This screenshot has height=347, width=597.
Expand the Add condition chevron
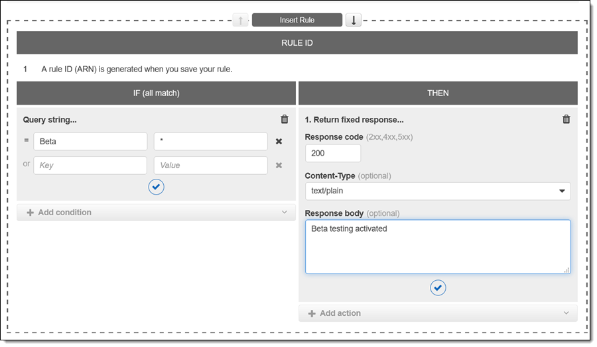pyautogui.click(x=285, y=213)
